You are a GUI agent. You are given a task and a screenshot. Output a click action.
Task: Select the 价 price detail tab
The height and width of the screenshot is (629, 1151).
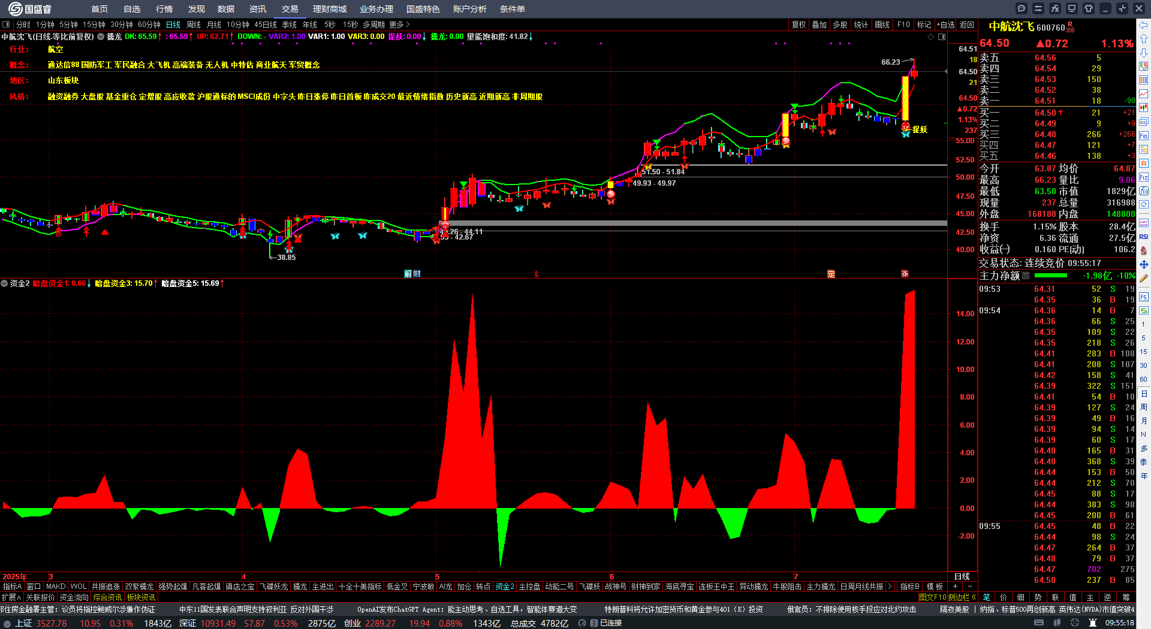[1004, 597]
